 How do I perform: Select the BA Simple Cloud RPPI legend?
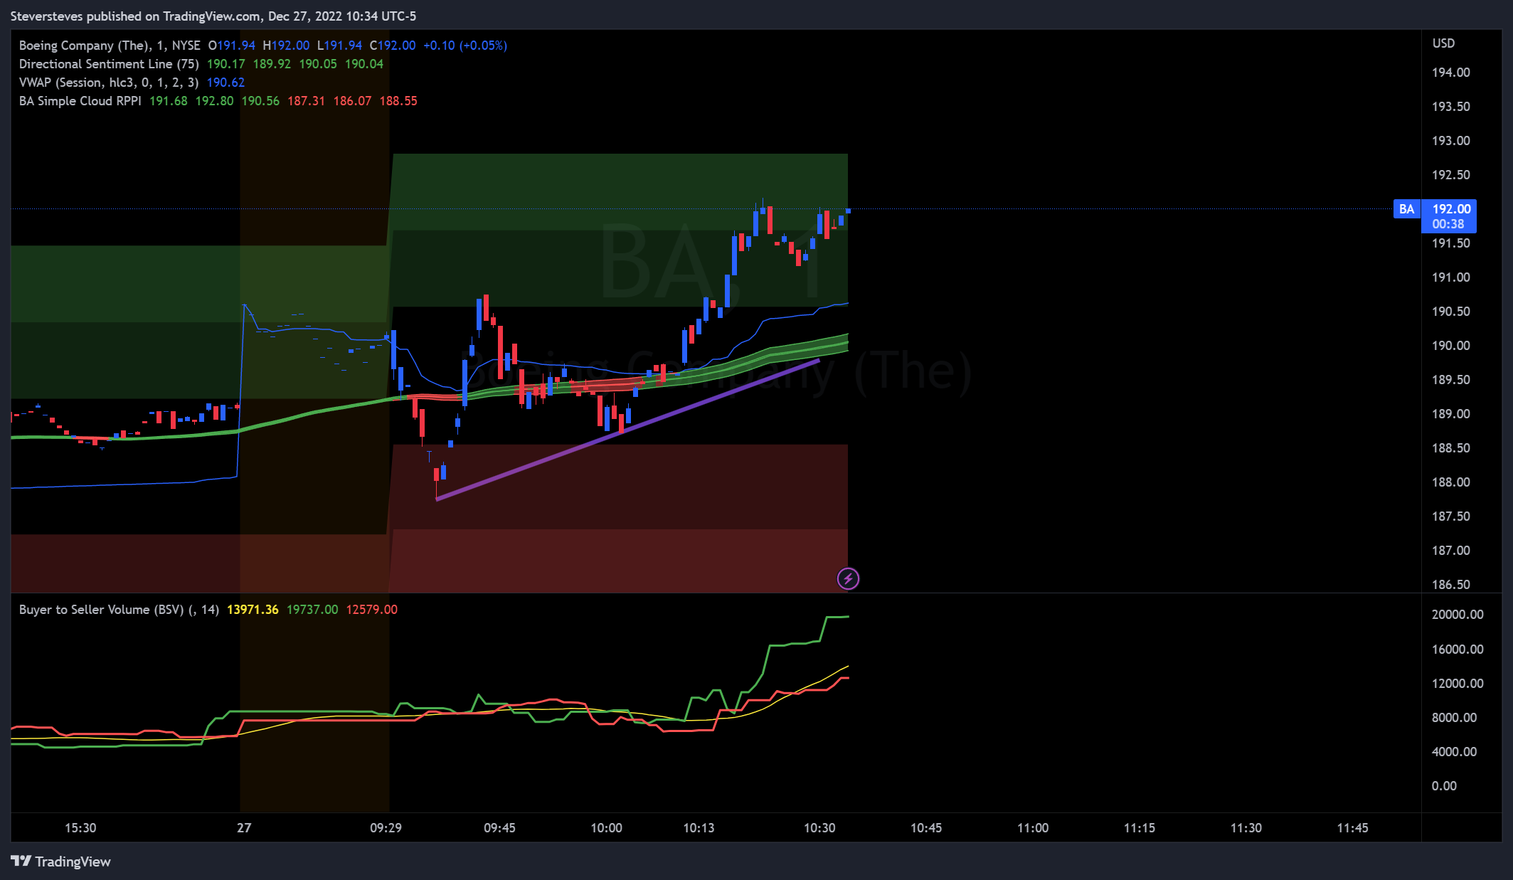[80, 101]
